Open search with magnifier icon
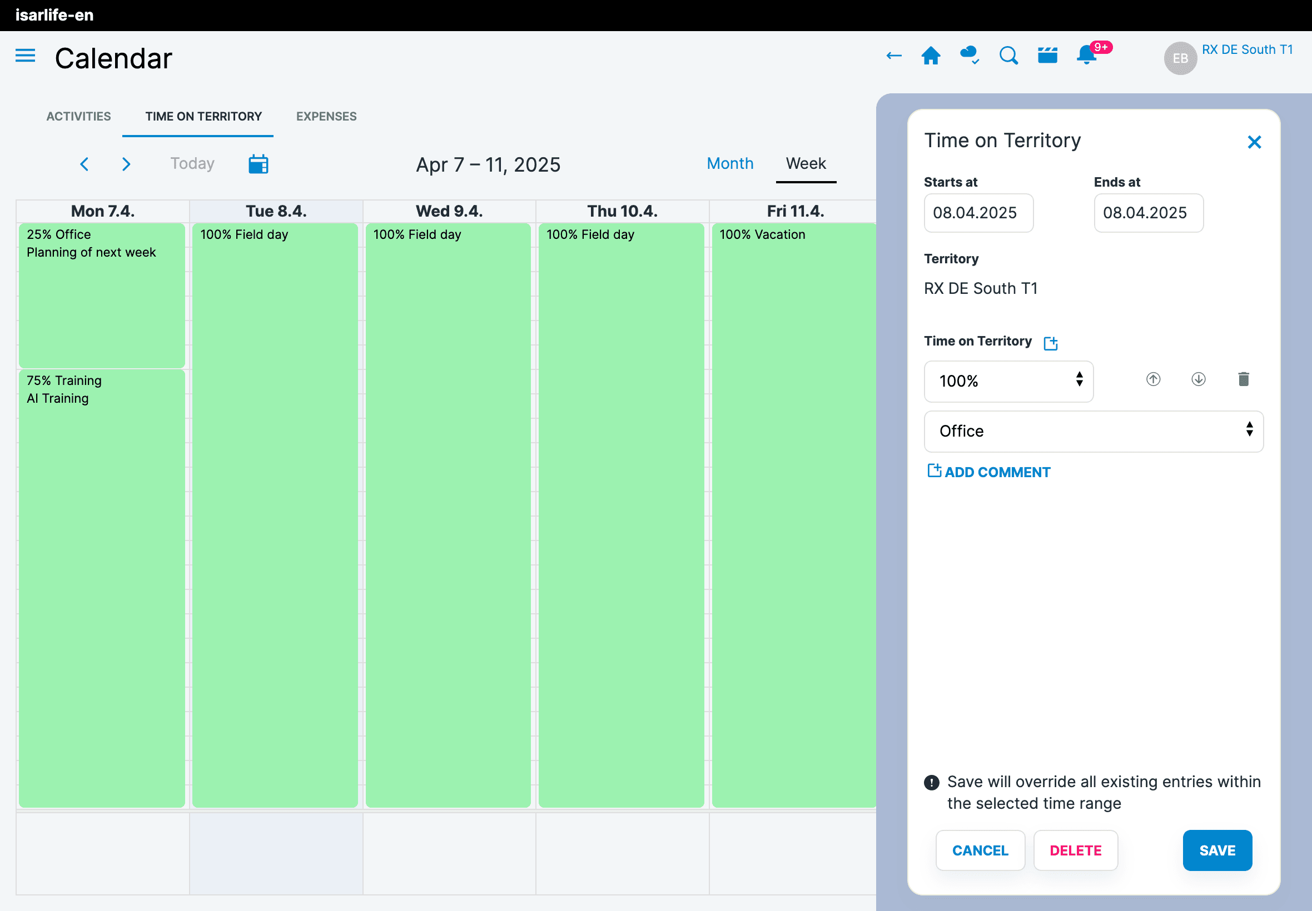Viewport: 1312px width, 911px height. click(1008, 56)
